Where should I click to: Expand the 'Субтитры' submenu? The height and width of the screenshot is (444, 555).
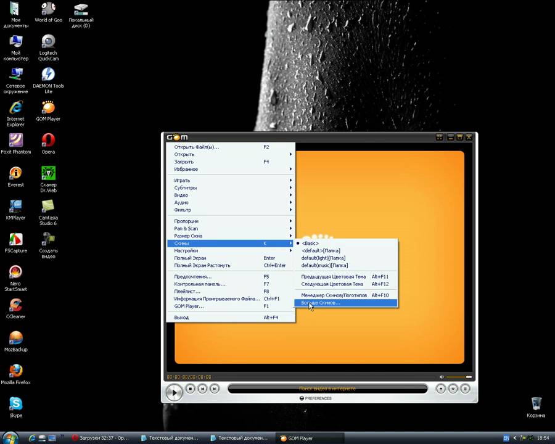pos(231,187)
